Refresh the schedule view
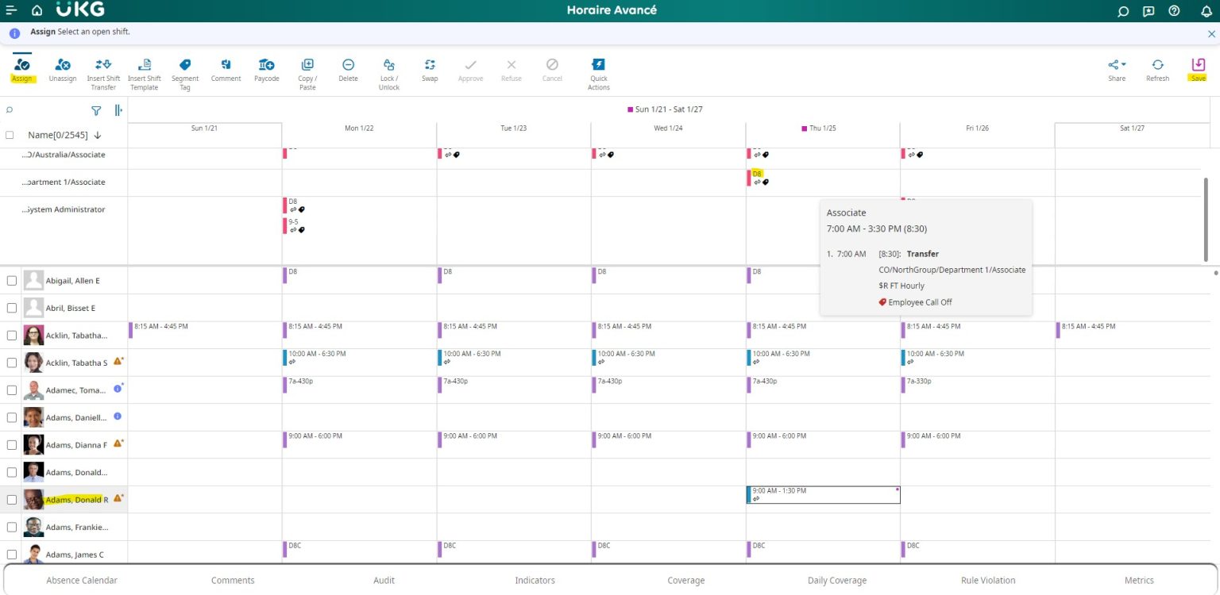The width and height of the screenshot is (1220, 595). click(1157, 70)
